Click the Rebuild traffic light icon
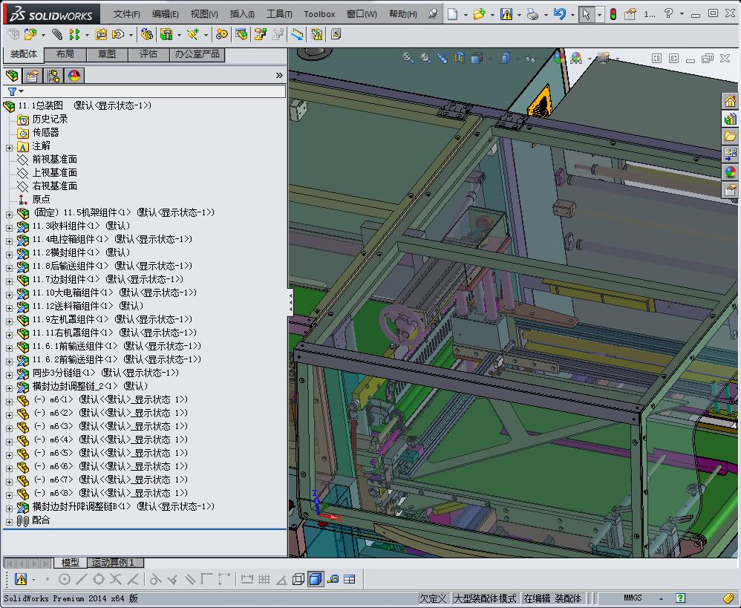Image resolution: width=741 pixels, height=608 pixels. coord(613,14)
